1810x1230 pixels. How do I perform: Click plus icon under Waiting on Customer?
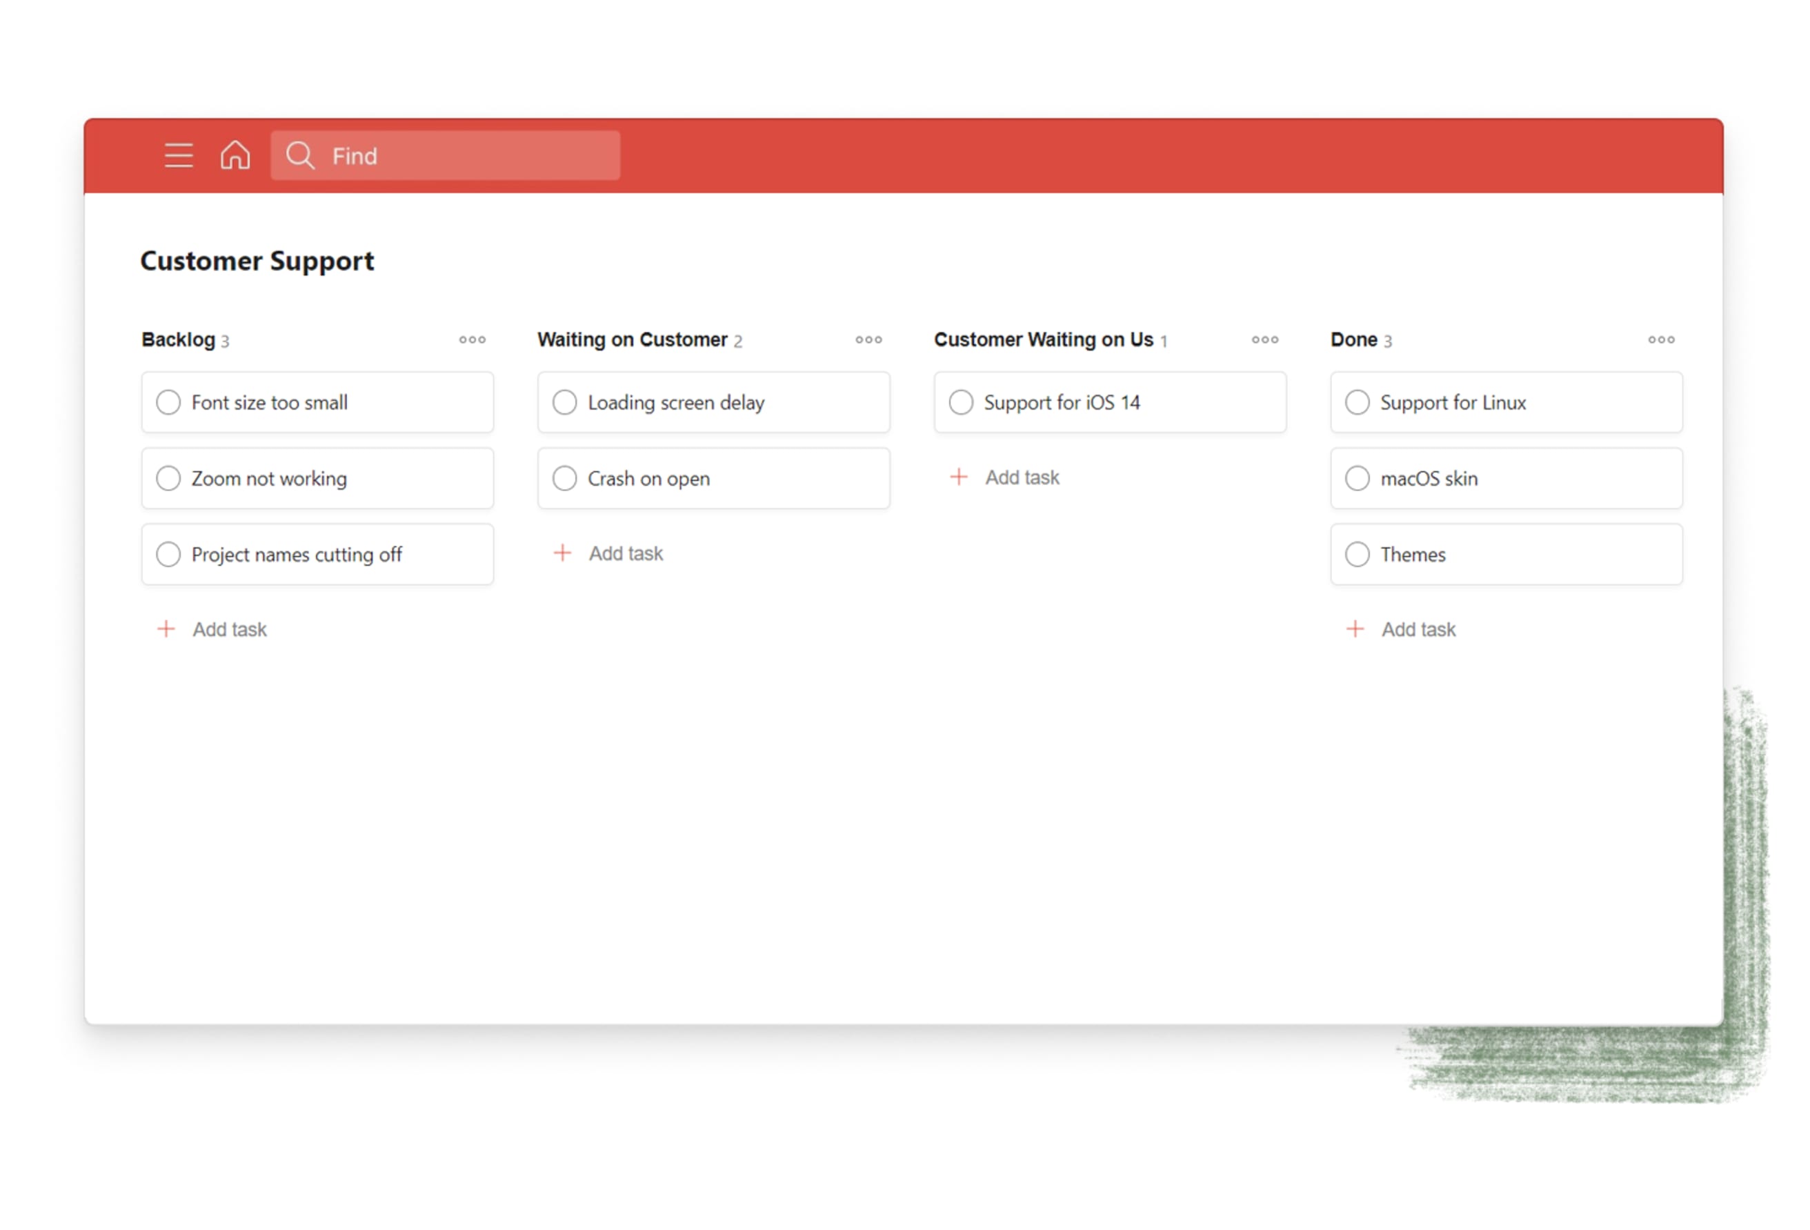point(562,553)
